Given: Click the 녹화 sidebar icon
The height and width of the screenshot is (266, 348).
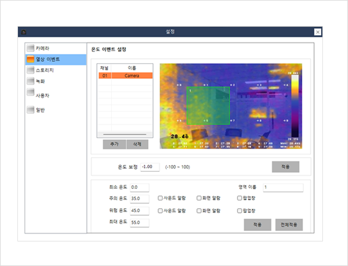Looking at the screenshot, I should pyautogui.click(x=30, y=81).
